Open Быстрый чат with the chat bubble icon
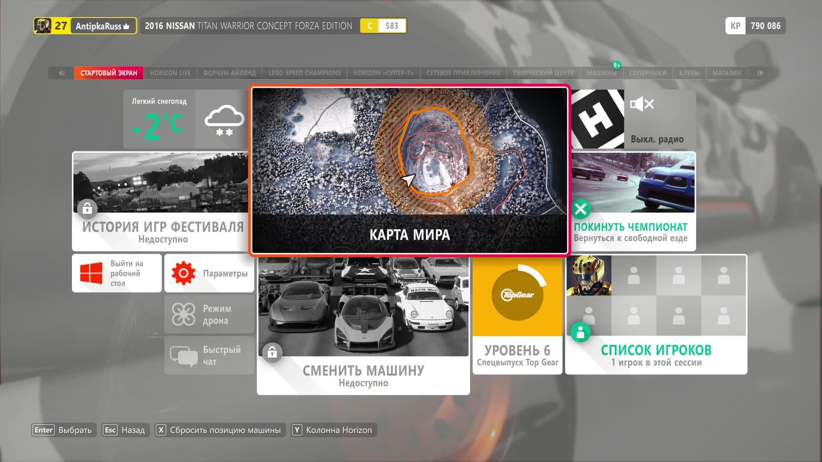 pos(184,354)
